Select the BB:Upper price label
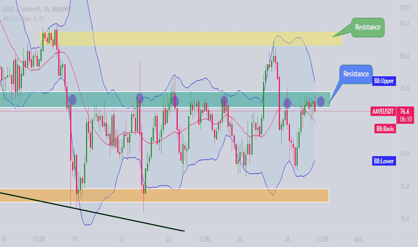 click(x=384, y=81)
